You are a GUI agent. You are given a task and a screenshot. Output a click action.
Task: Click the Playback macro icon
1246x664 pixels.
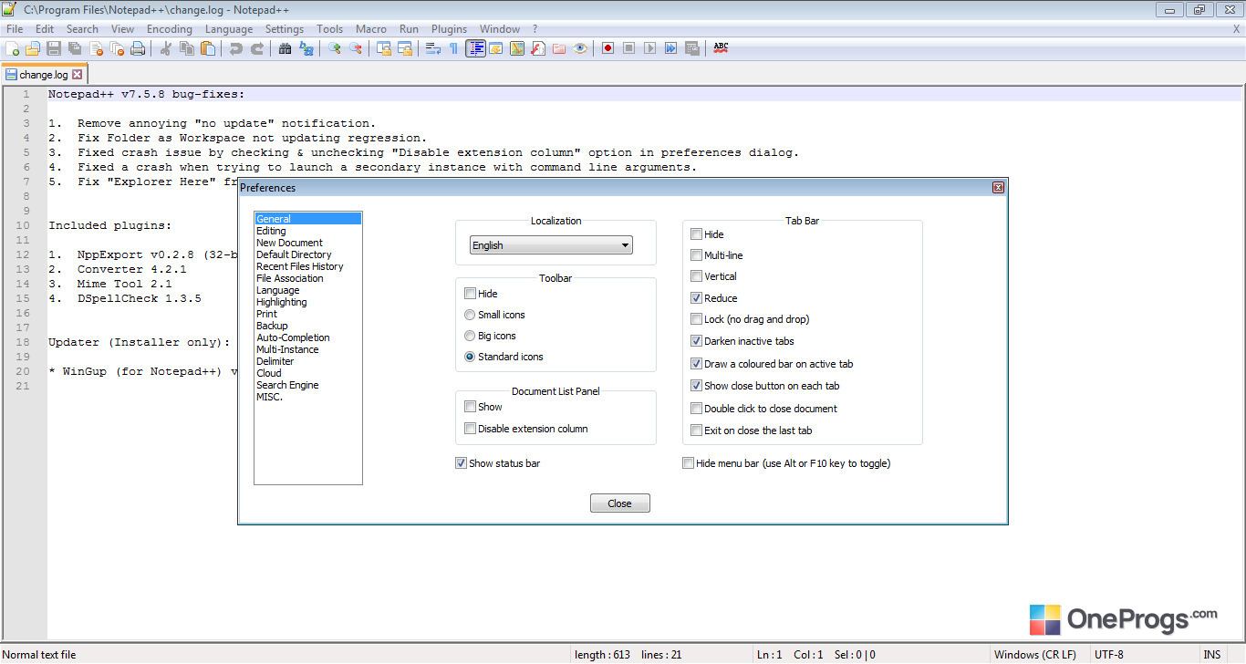click(650, 48)
